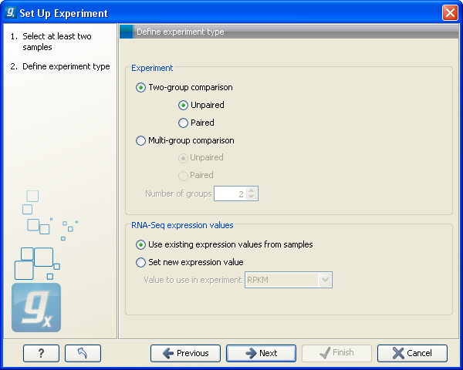Viewport: 463px width, 370px height.
Task: Proceed with the Next button
Action: point(261,353)
